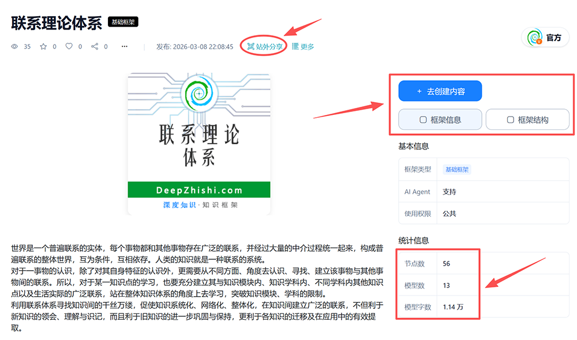
Task: Click the 使用权限 value 公共
Action: [449, 214]
